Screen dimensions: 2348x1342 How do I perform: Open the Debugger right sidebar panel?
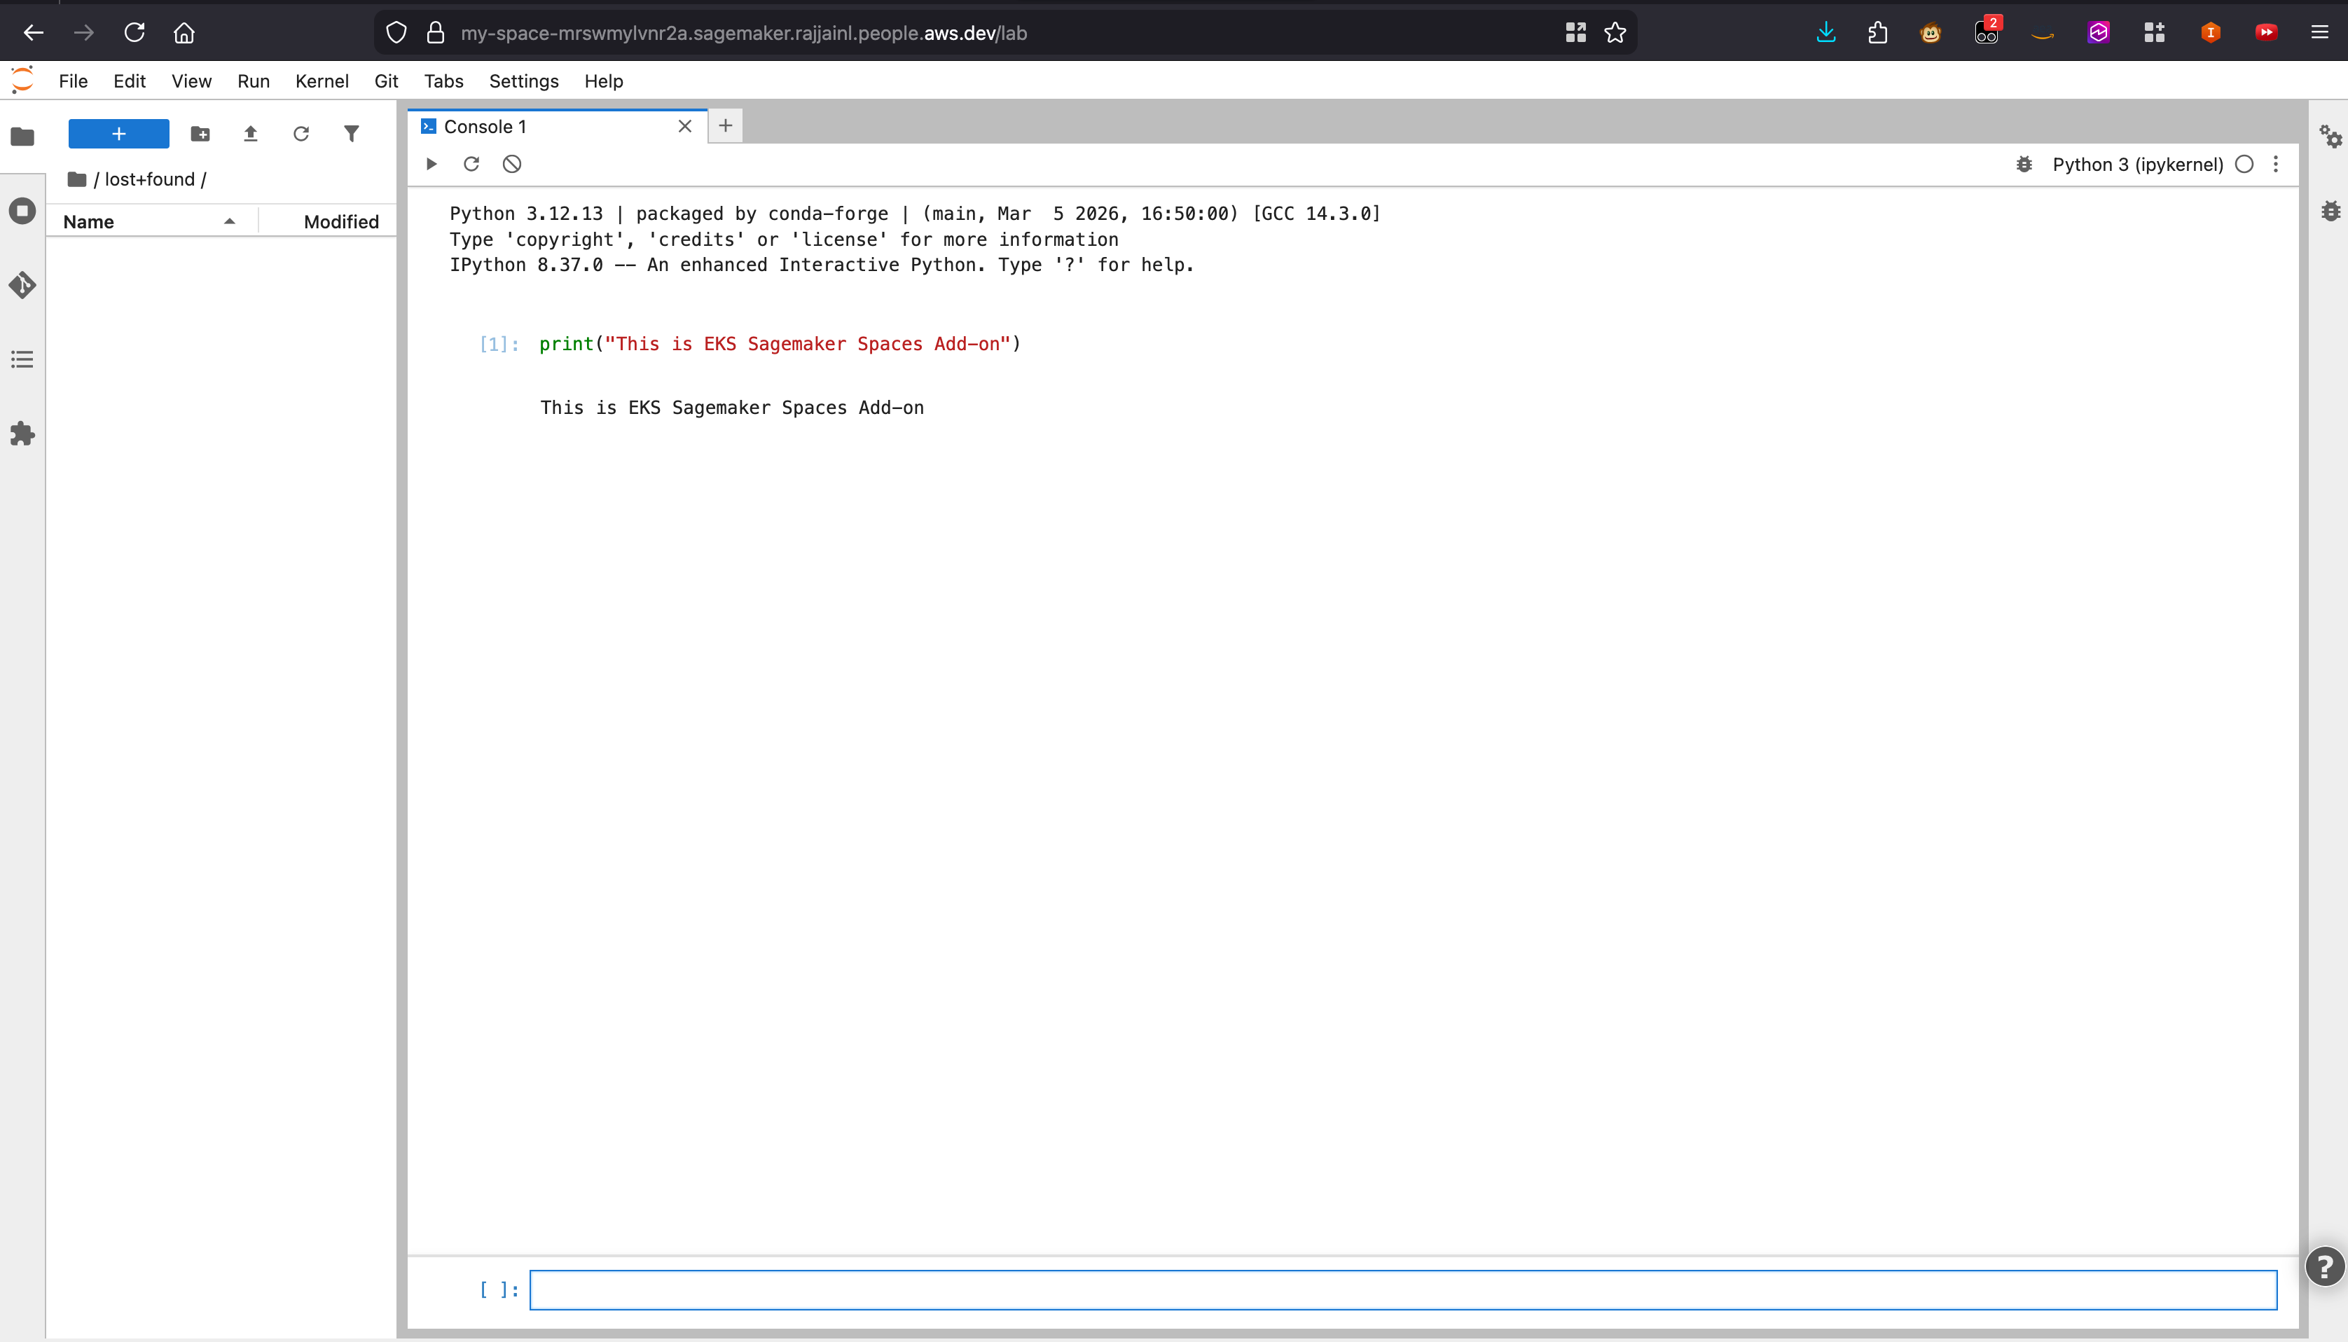pyautogui.click(x=2330, y=211)
